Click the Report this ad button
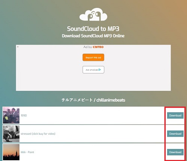 pos(93,57)
